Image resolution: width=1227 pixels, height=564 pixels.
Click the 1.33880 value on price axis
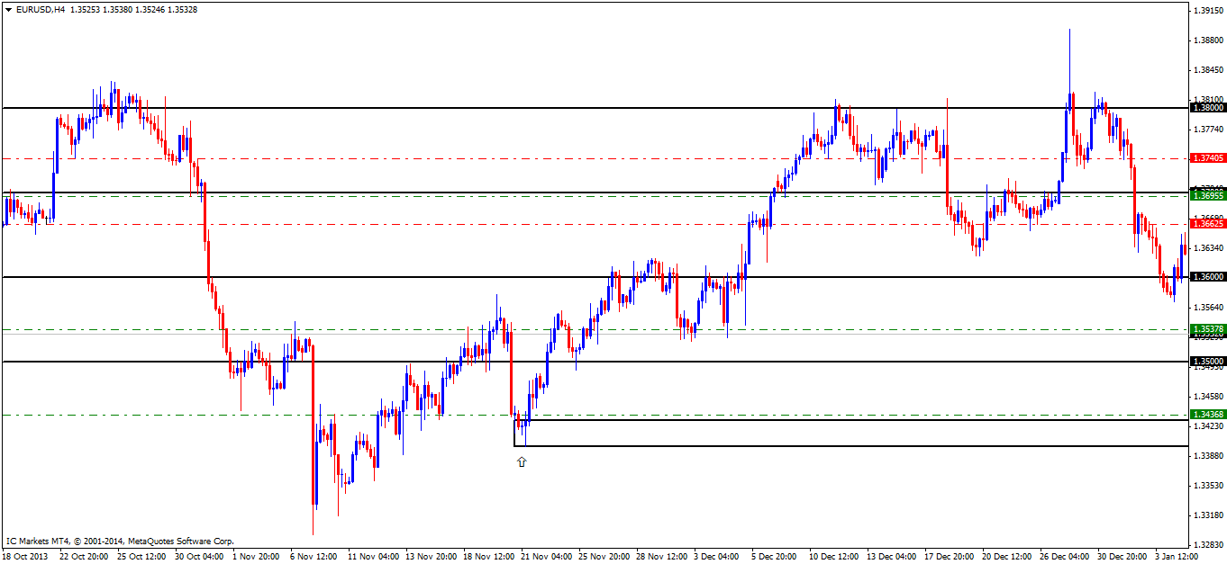point(1208,456)
